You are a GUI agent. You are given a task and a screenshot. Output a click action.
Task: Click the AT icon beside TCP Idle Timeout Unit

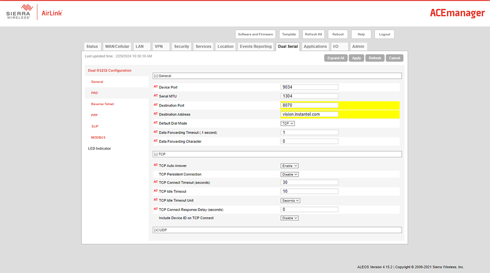[156, 200]
